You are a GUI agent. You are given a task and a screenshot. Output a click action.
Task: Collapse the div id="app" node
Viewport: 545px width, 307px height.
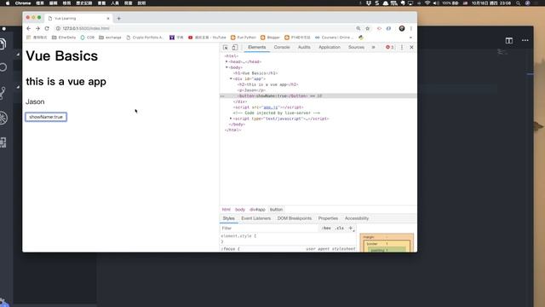(231, 79)
